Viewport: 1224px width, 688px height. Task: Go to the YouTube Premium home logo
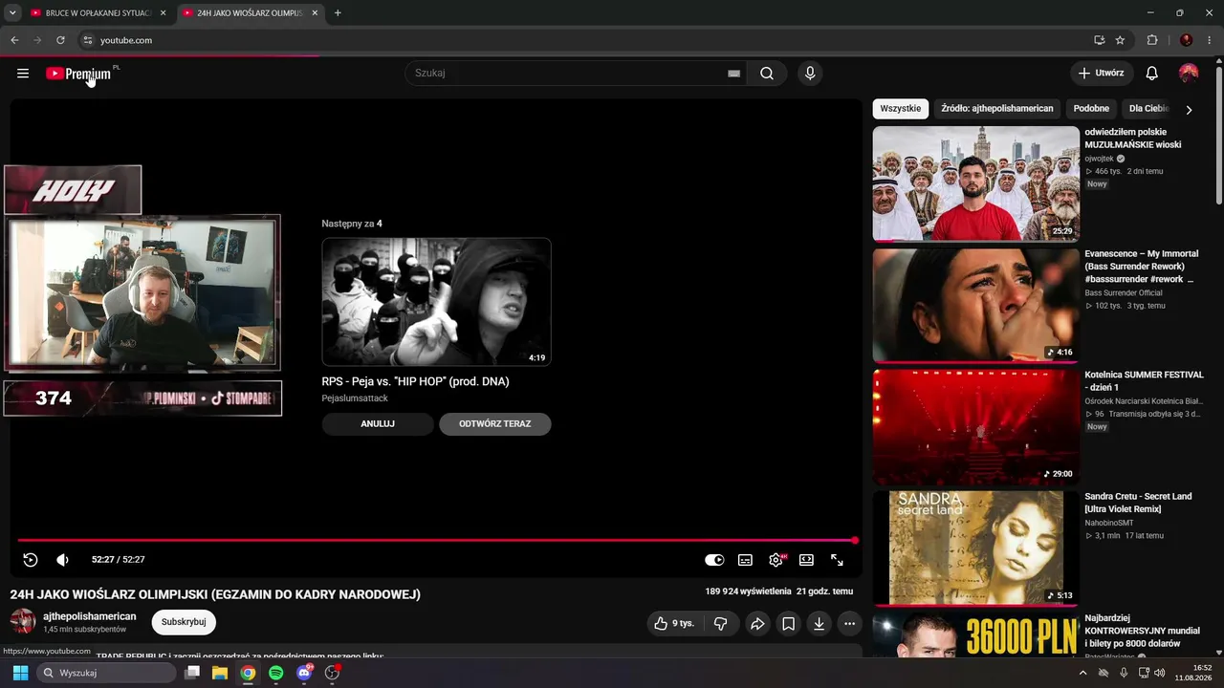(79, 74)
